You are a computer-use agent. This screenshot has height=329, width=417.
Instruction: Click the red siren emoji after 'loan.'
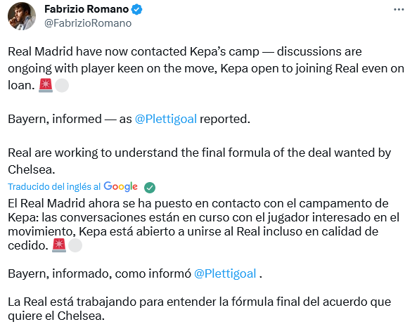46,85
